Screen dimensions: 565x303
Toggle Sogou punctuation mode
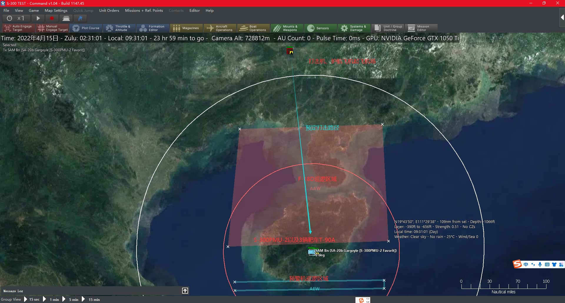coord(533,264)
